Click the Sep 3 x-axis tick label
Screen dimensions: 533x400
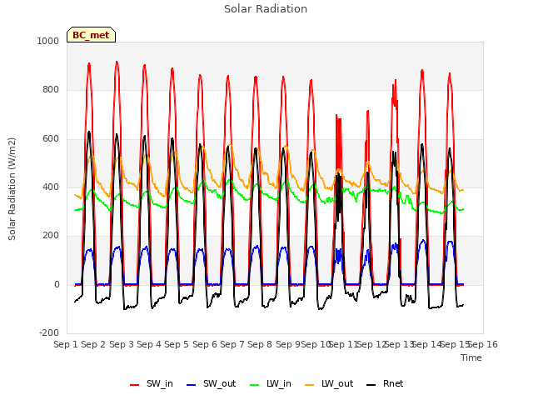coord(122,344)
